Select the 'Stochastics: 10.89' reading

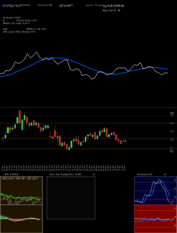(11, 18)
